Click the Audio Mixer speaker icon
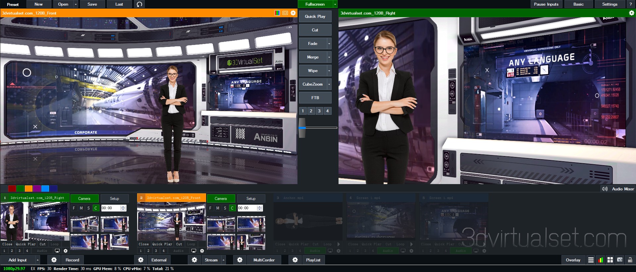Screen dimensions: 636x272 click(x=605, y=189)
